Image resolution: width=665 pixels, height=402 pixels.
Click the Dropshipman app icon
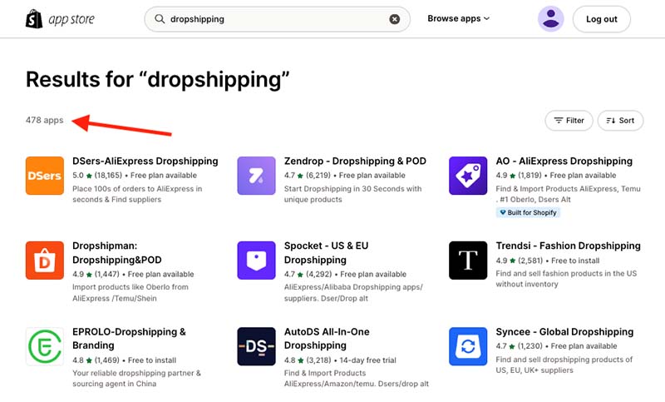45,261
